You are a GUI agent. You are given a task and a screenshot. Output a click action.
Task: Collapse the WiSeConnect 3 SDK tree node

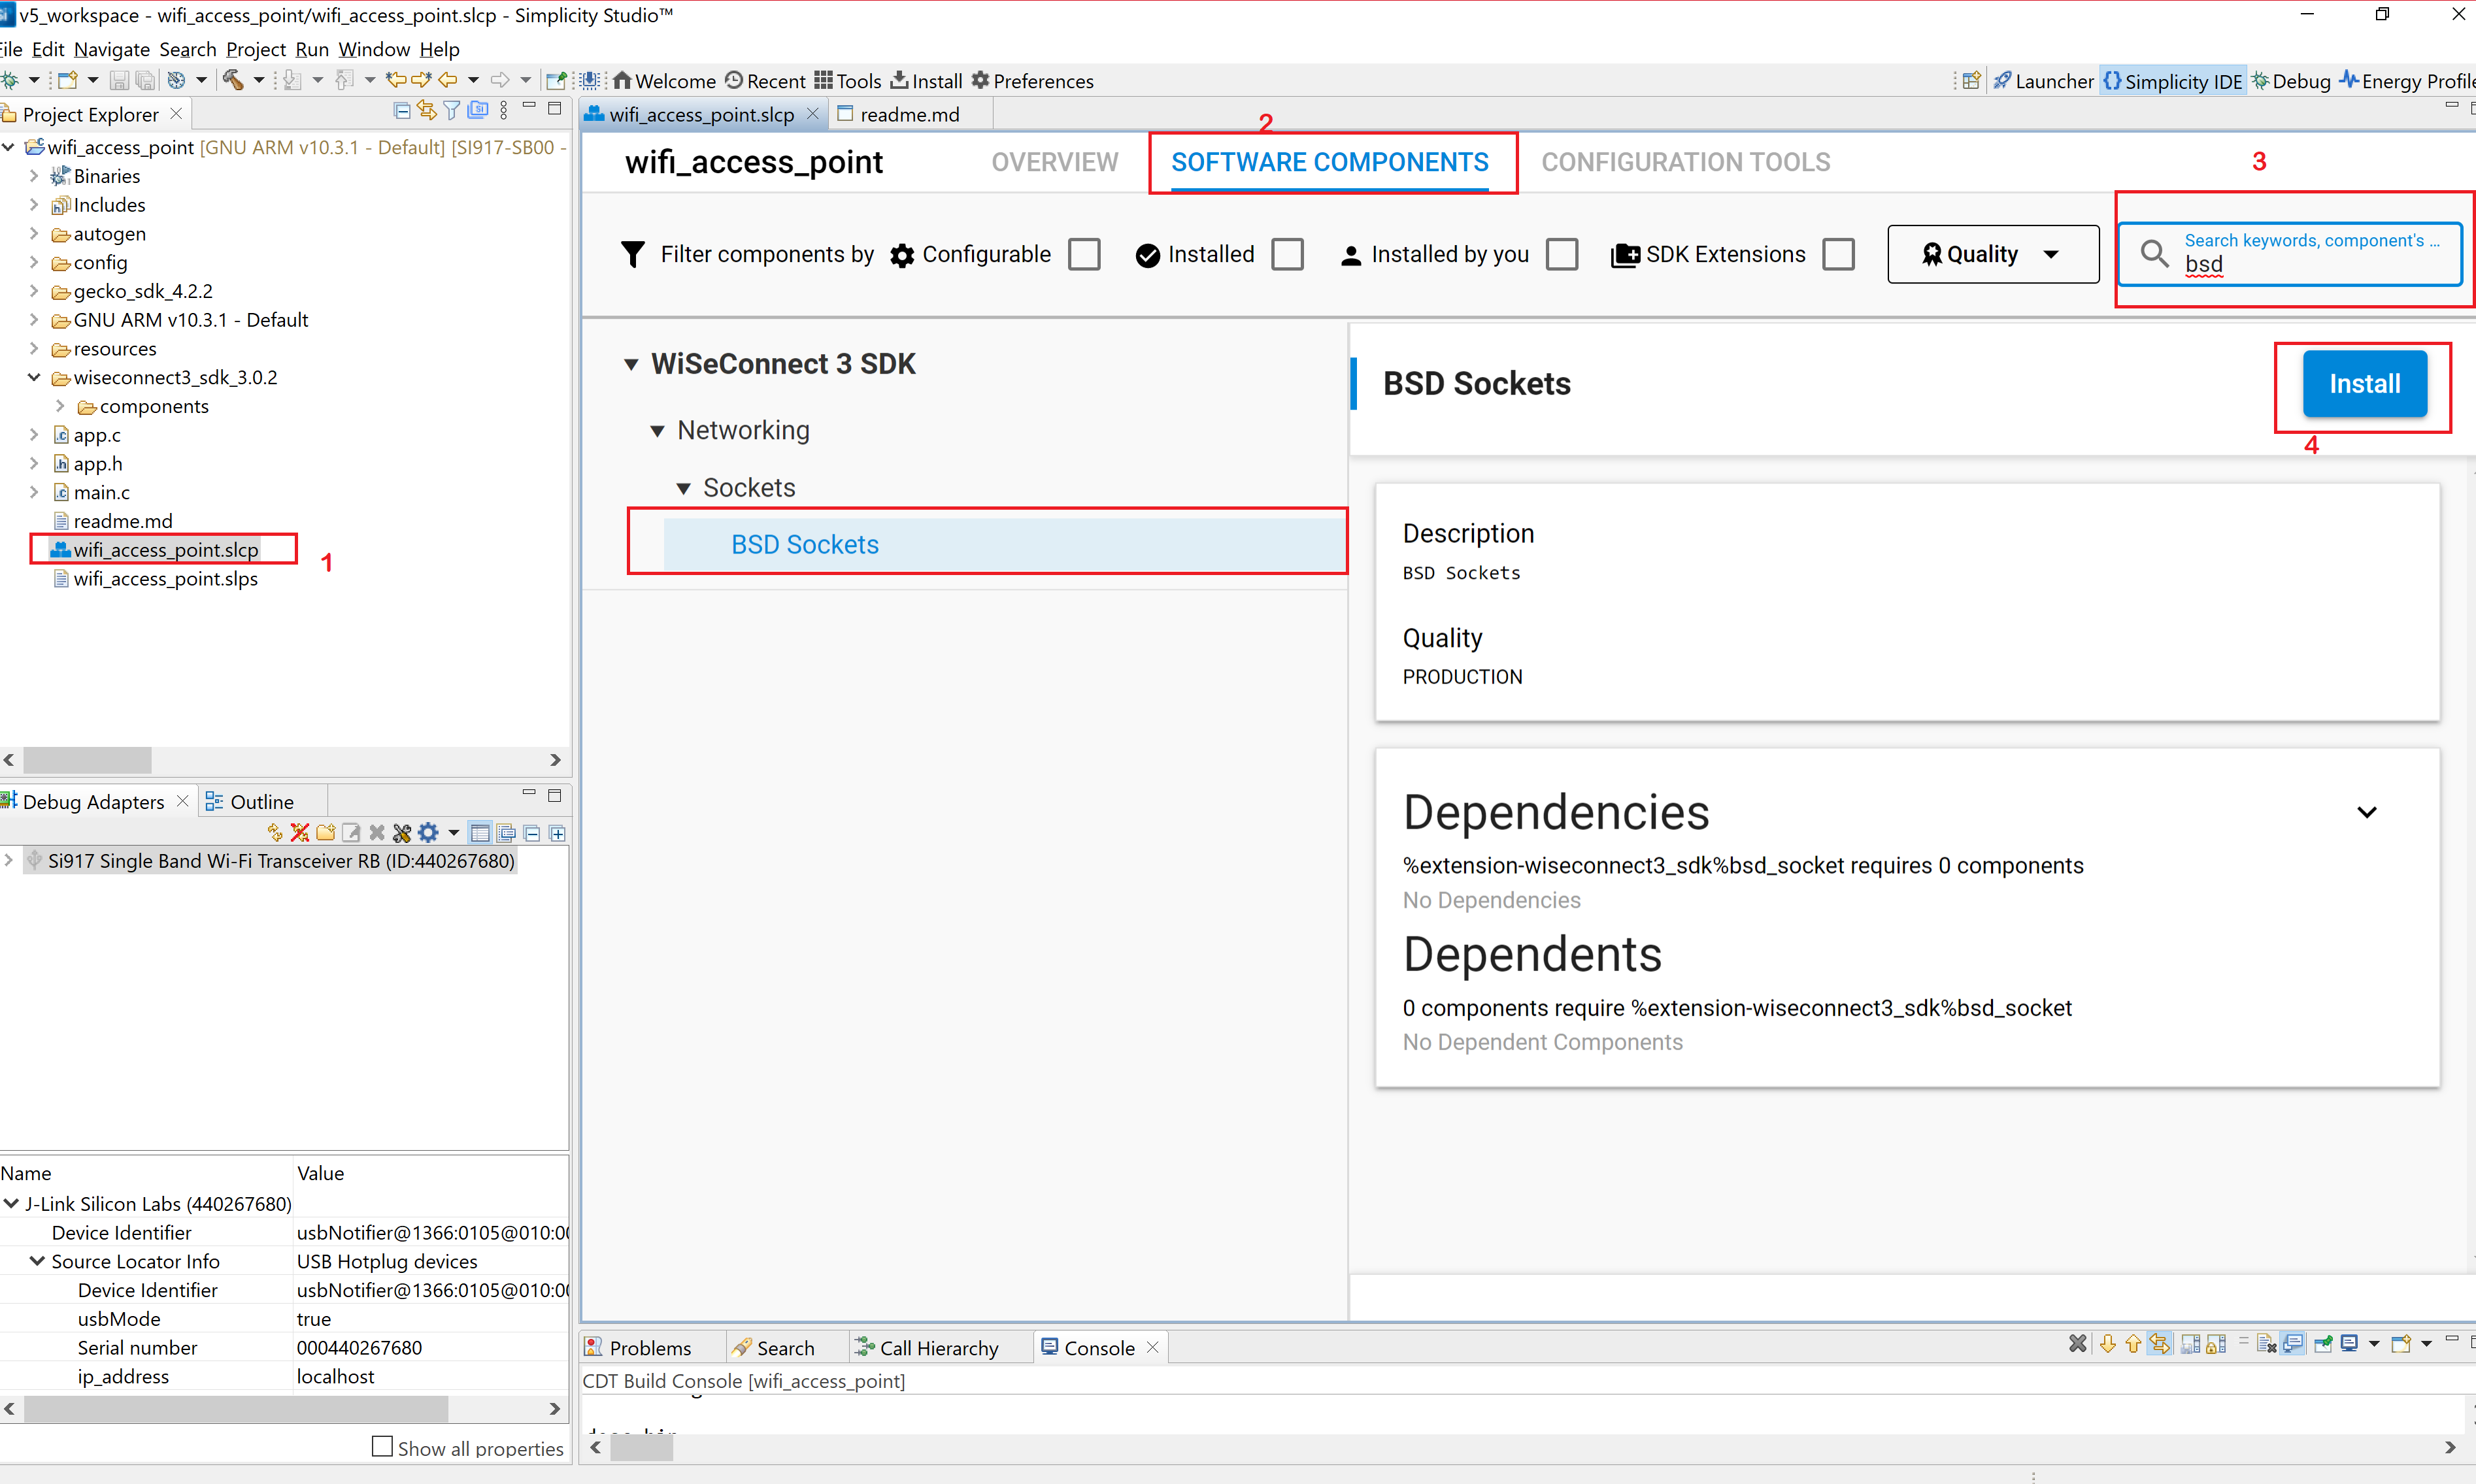[x=631, y=364]
